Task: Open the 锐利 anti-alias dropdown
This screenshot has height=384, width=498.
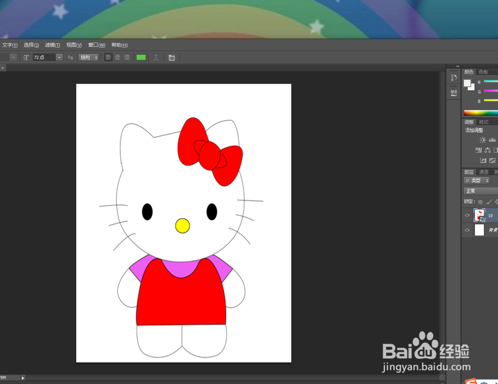Action: click(88, 57)
